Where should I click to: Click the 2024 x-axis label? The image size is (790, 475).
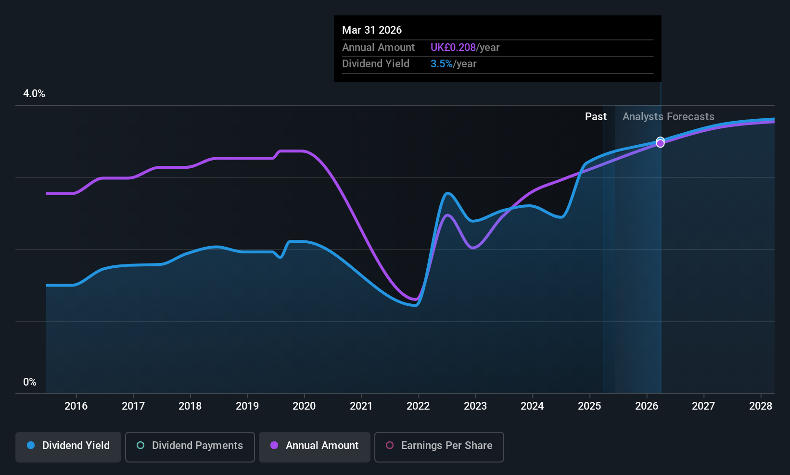(532, 406)
